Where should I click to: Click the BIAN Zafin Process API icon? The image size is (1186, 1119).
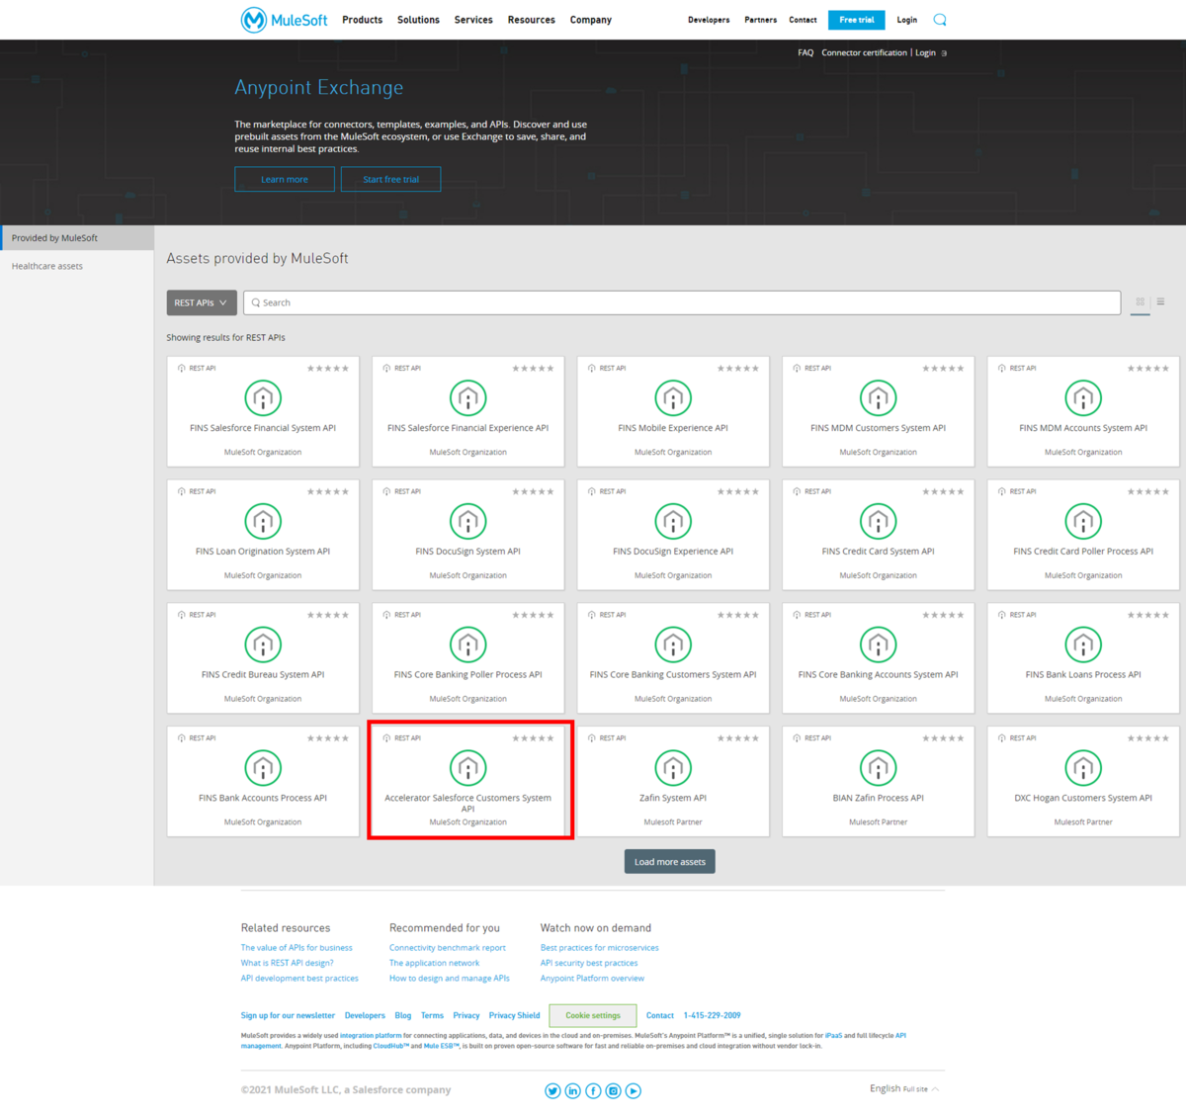879,768
